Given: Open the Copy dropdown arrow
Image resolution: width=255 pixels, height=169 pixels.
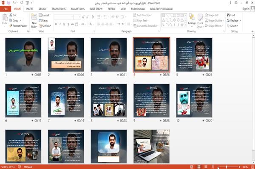Looking at the screenshot, I should click(x=20, y=20).
